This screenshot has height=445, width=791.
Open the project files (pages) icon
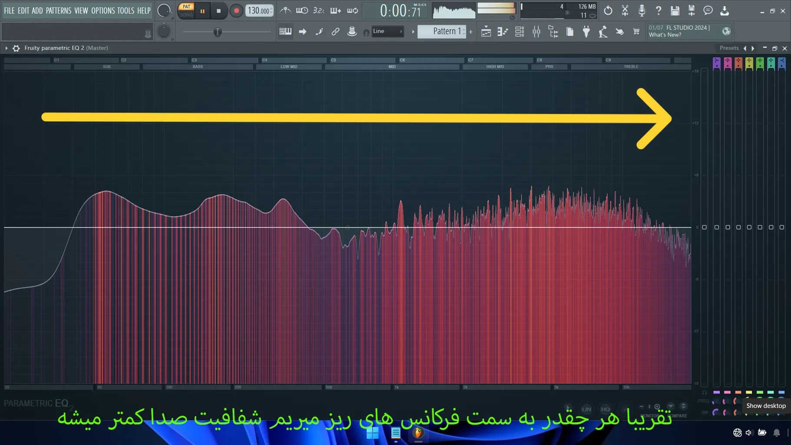pos(570,31)
